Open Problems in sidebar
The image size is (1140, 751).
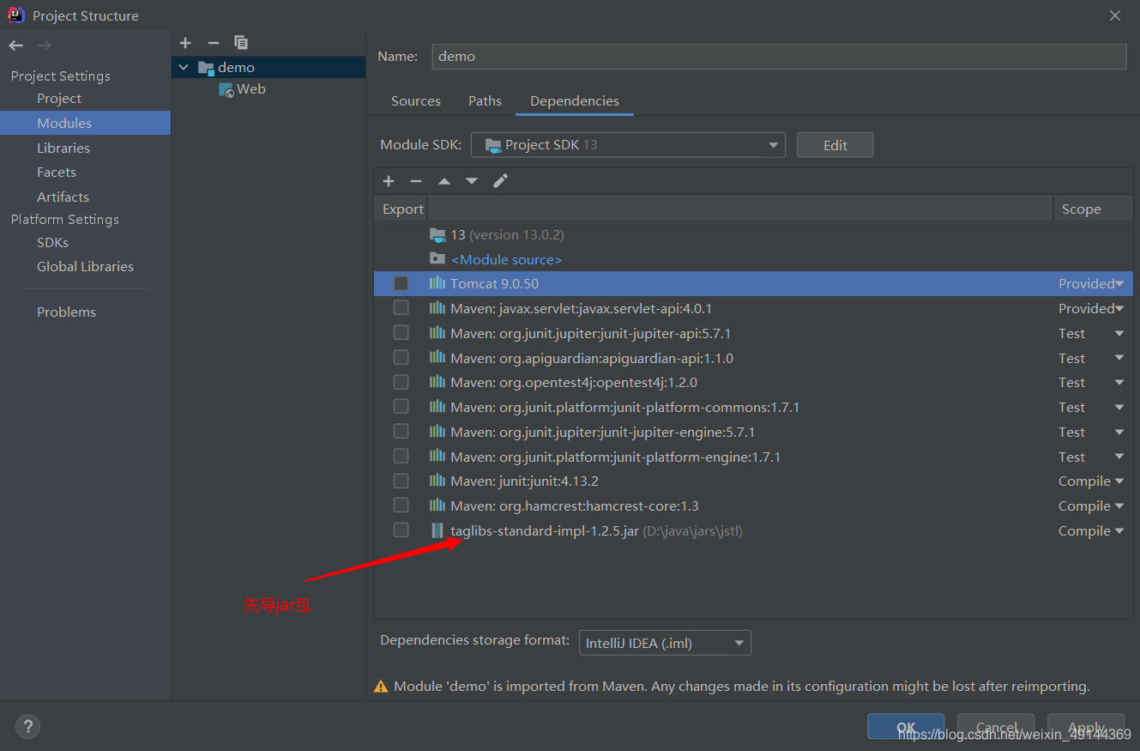66,312
